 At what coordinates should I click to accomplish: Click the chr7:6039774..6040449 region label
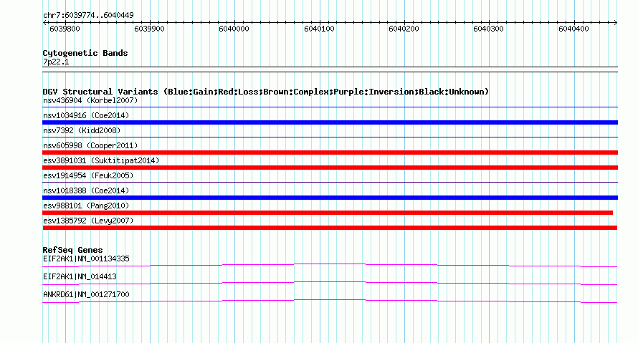[88, 15]
